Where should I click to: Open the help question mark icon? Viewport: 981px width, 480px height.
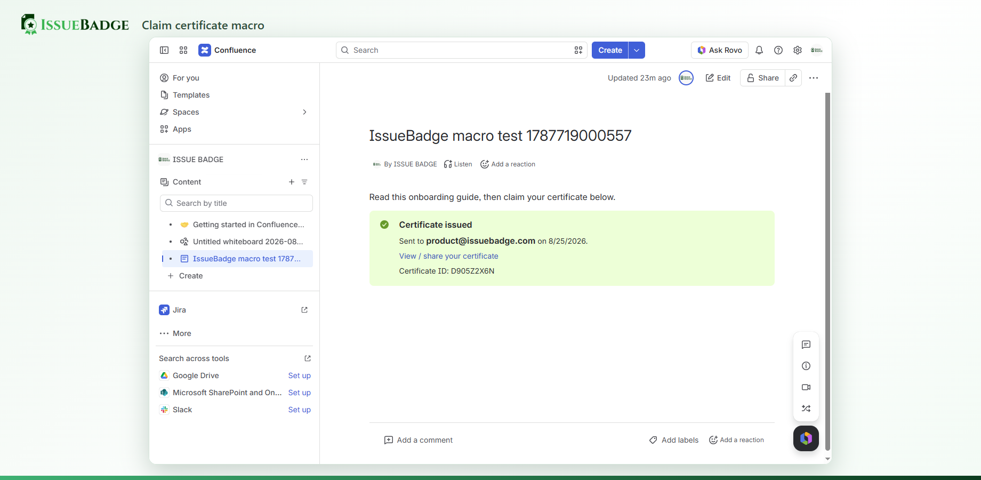tap(778, 50)
